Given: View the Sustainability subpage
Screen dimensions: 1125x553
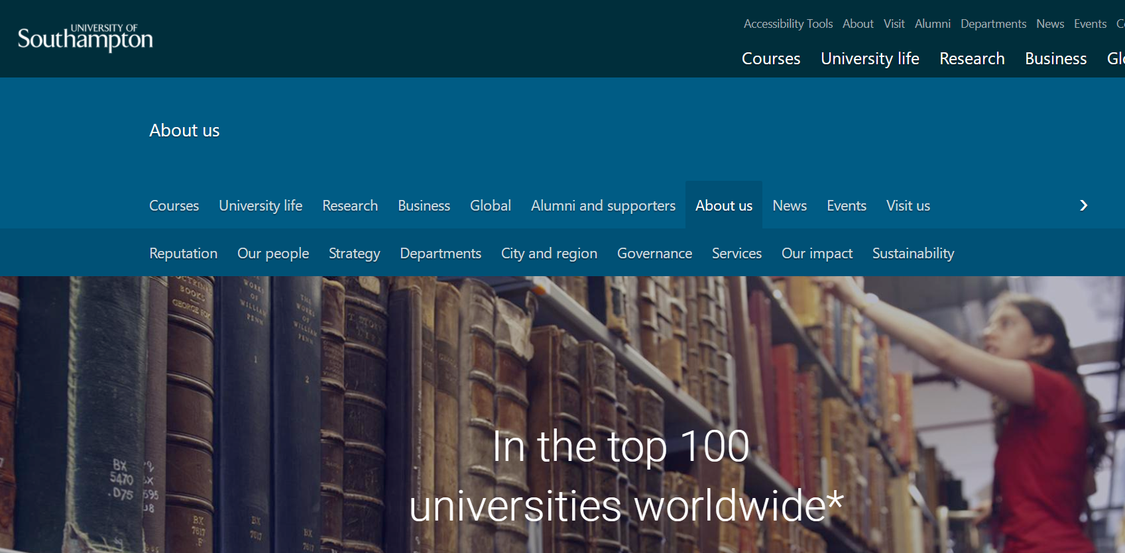Looking at the screenshot, I should [x=912, y=254].
